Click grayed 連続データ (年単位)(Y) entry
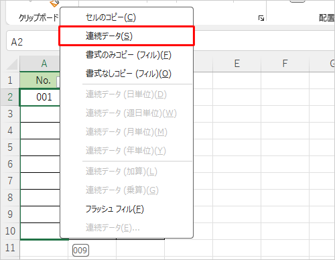335x260 pixels. [x=127, y=151]
